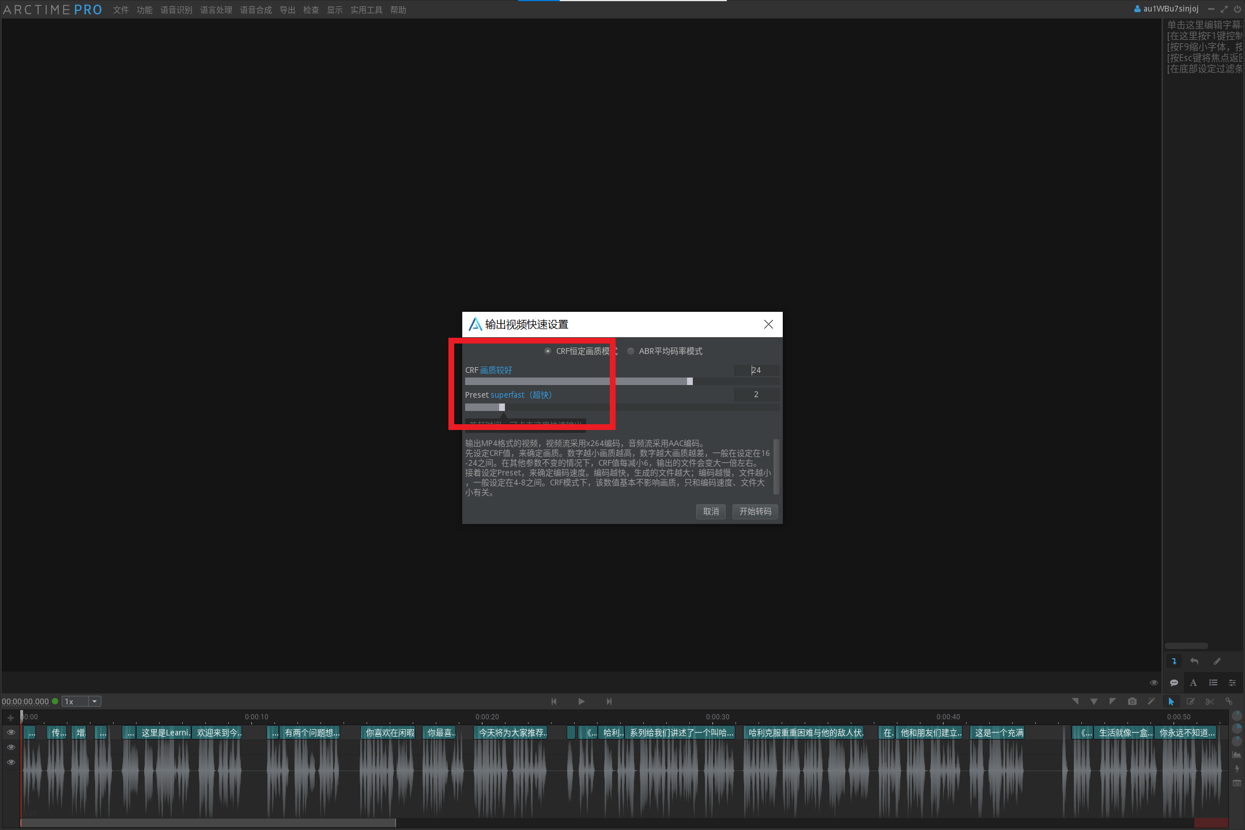Open the 导出 menu
This screenshot has width=1245, height=830.
pyautogui.click(x=287, y=10)
